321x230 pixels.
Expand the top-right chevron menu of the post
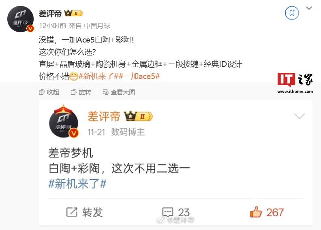pos(309,8)
